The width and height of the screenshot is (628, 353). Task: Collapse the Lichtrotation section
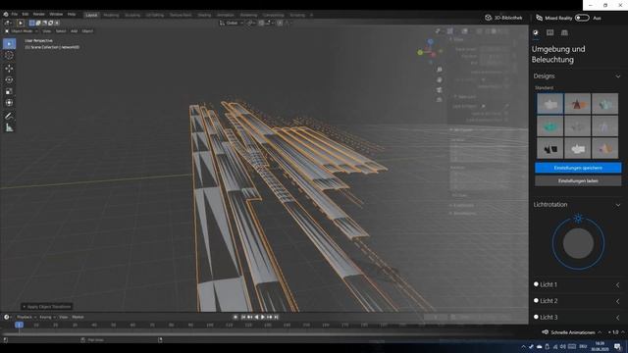pos(618,205)
